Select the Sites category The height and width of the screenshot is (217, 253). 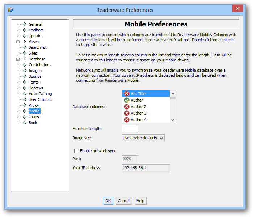point(33,53)
